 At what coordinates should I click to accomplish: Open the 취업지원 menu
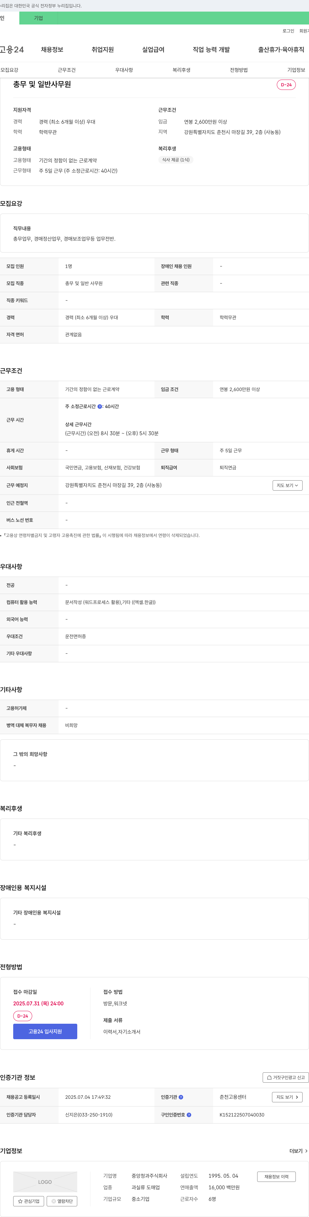point(102,50)
